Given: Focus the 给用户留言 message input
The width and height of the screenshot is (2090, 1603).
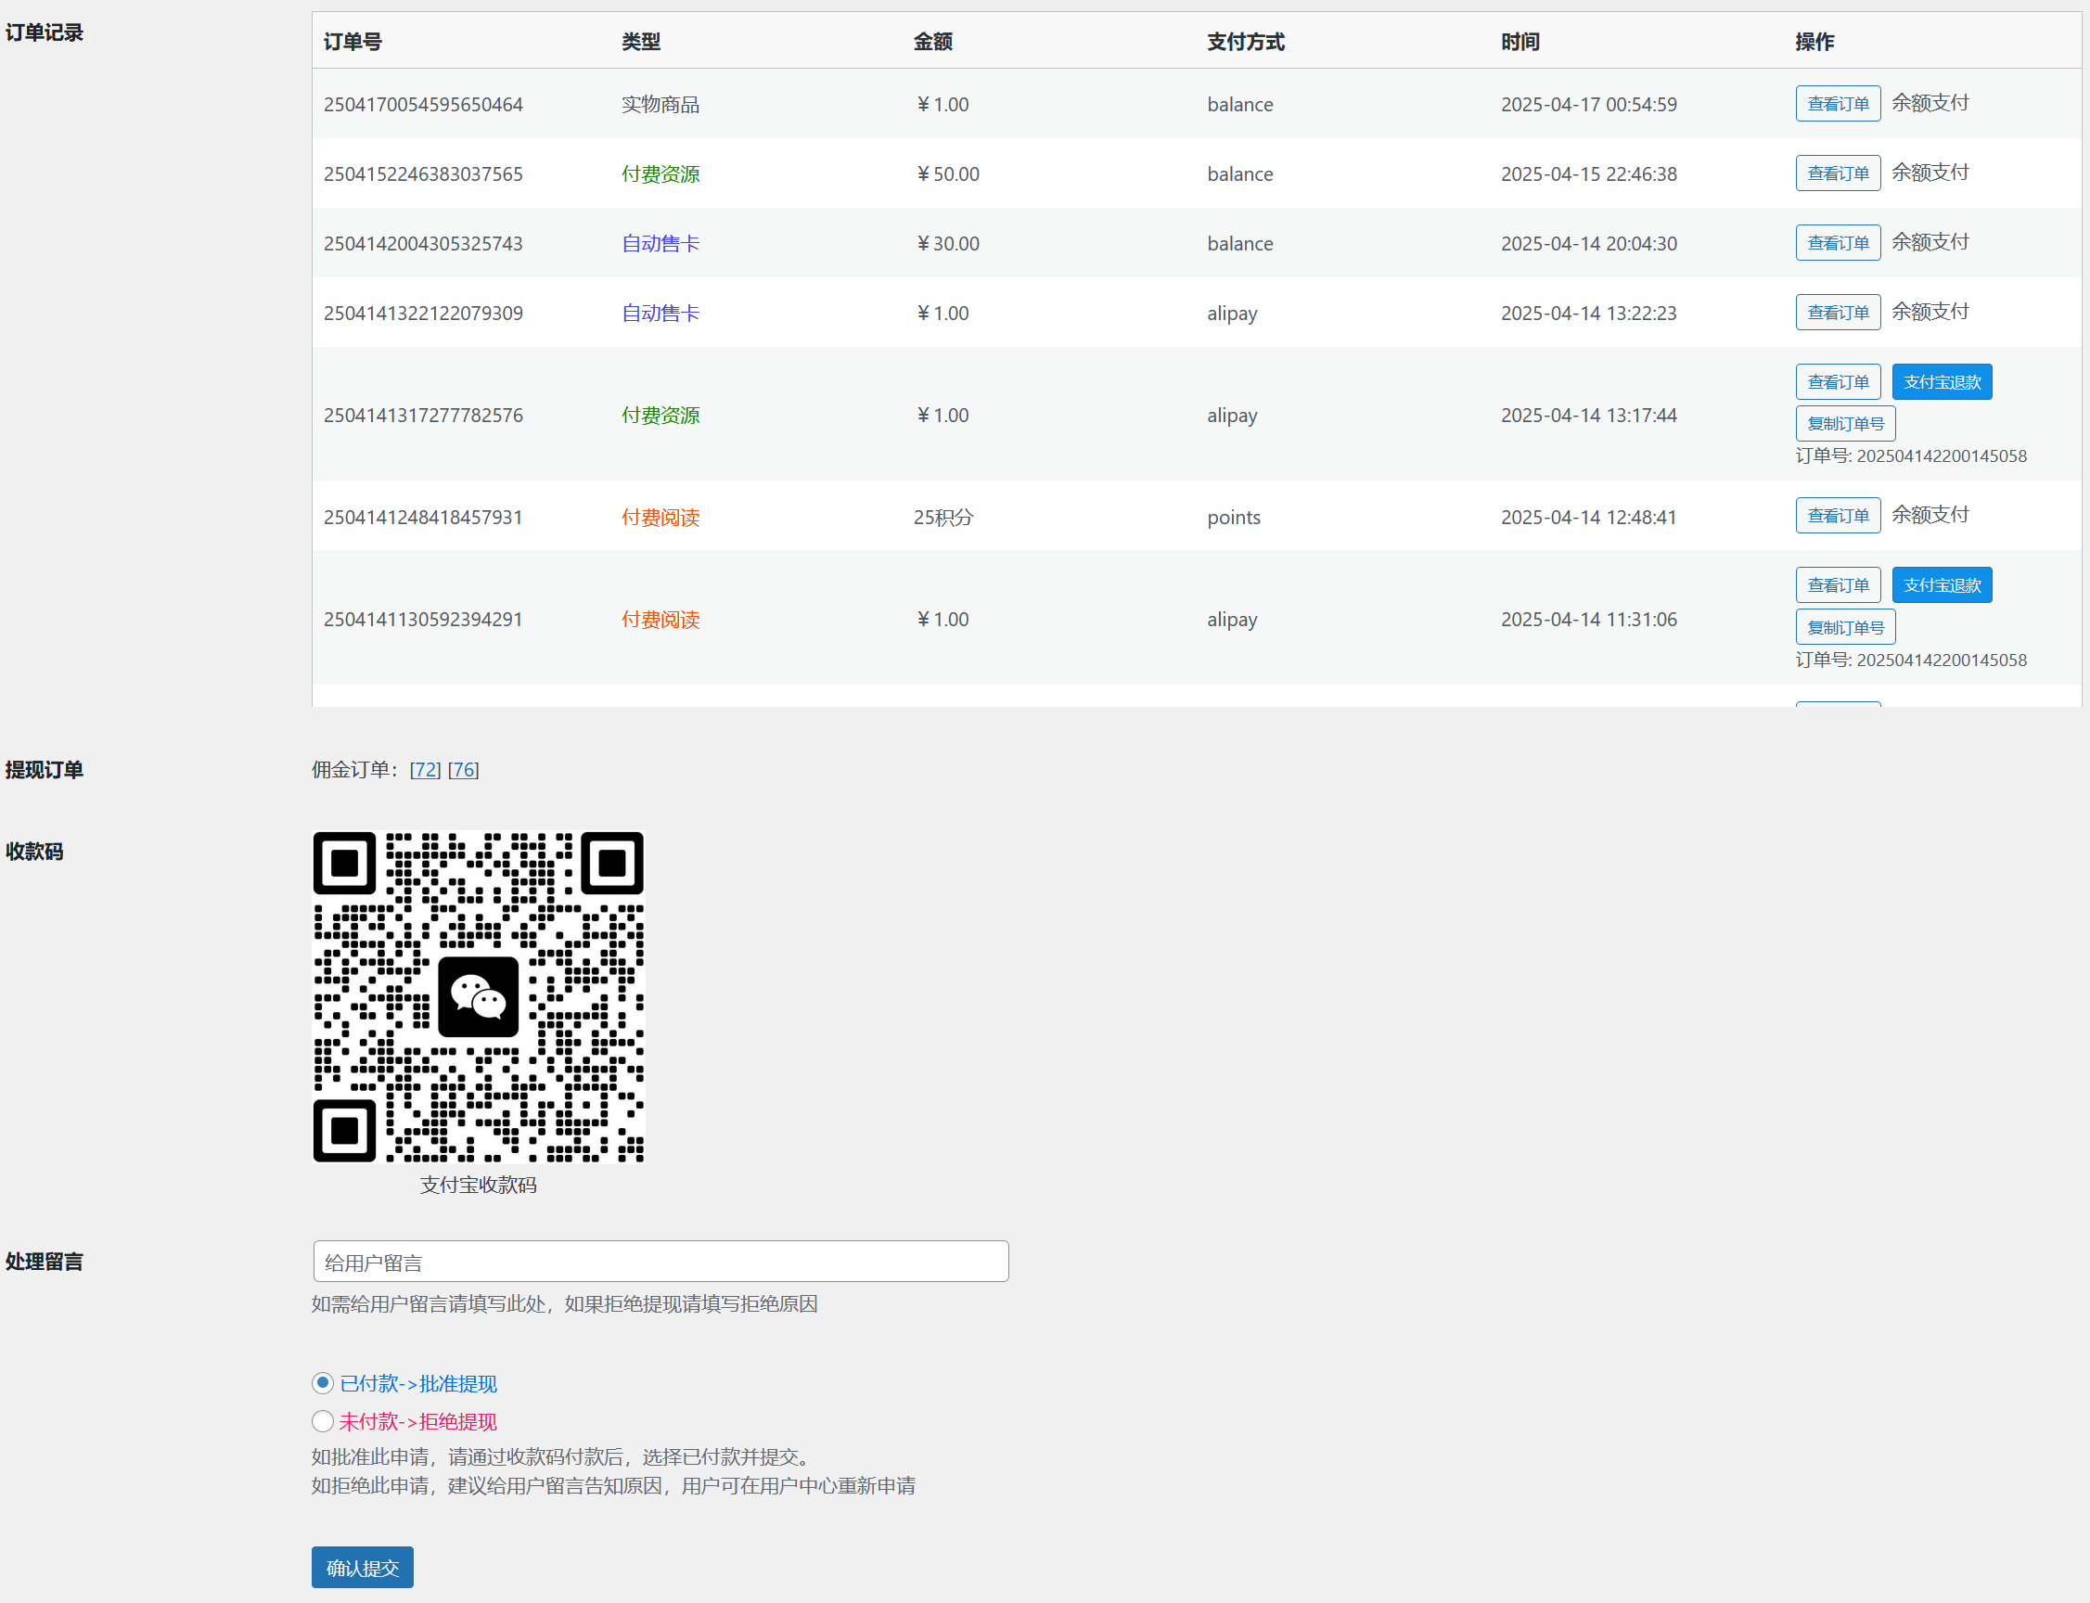Looking at the screenshot, I should pos(660,1262).
